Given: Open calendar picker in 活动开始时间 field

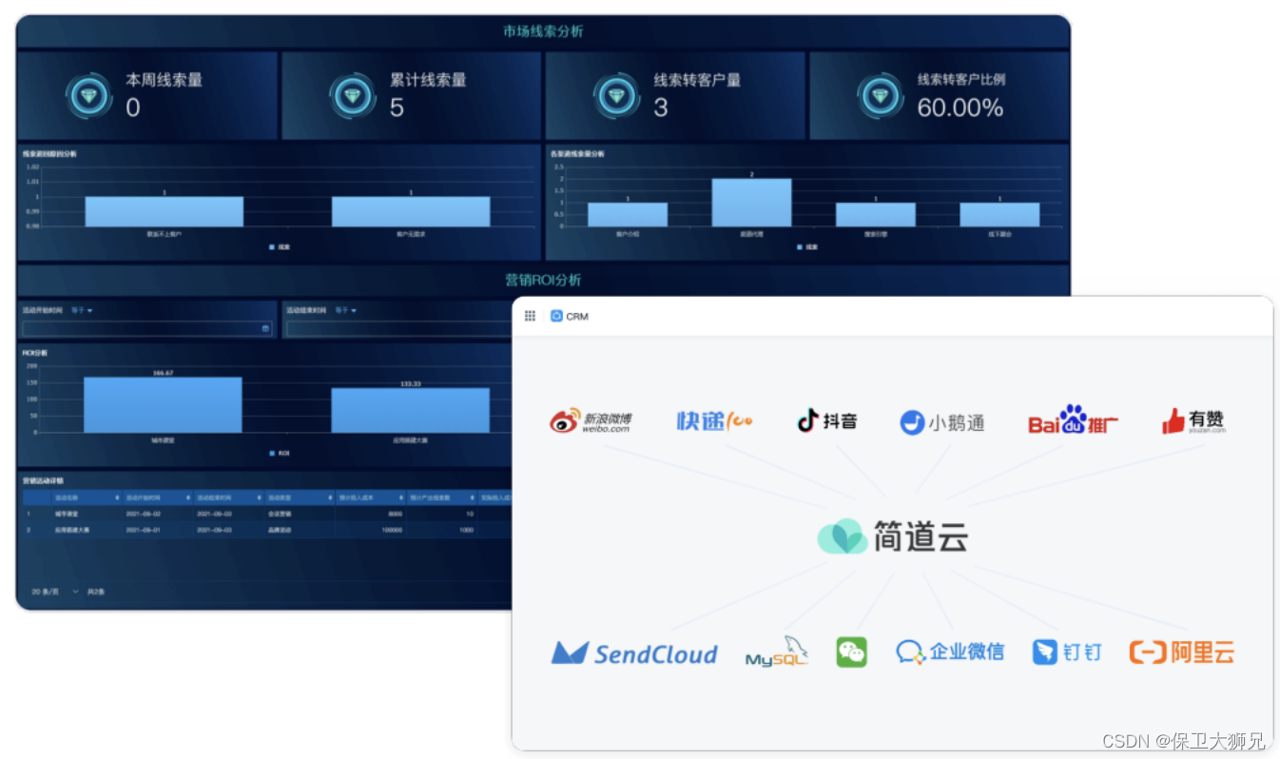Looking at the screenshot, I should click(265, 329).
